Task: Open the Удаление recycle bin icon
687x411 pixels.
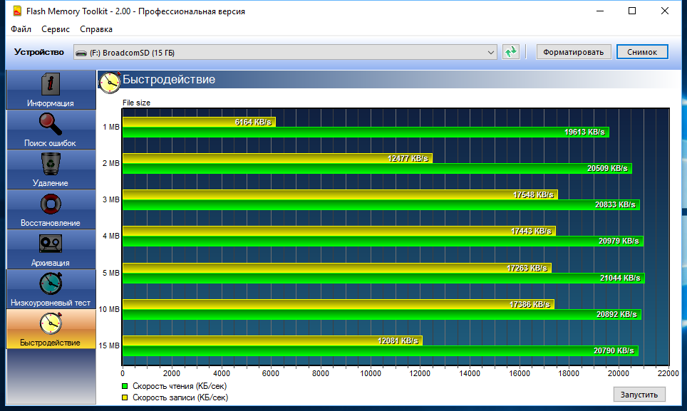Action: 51,163
